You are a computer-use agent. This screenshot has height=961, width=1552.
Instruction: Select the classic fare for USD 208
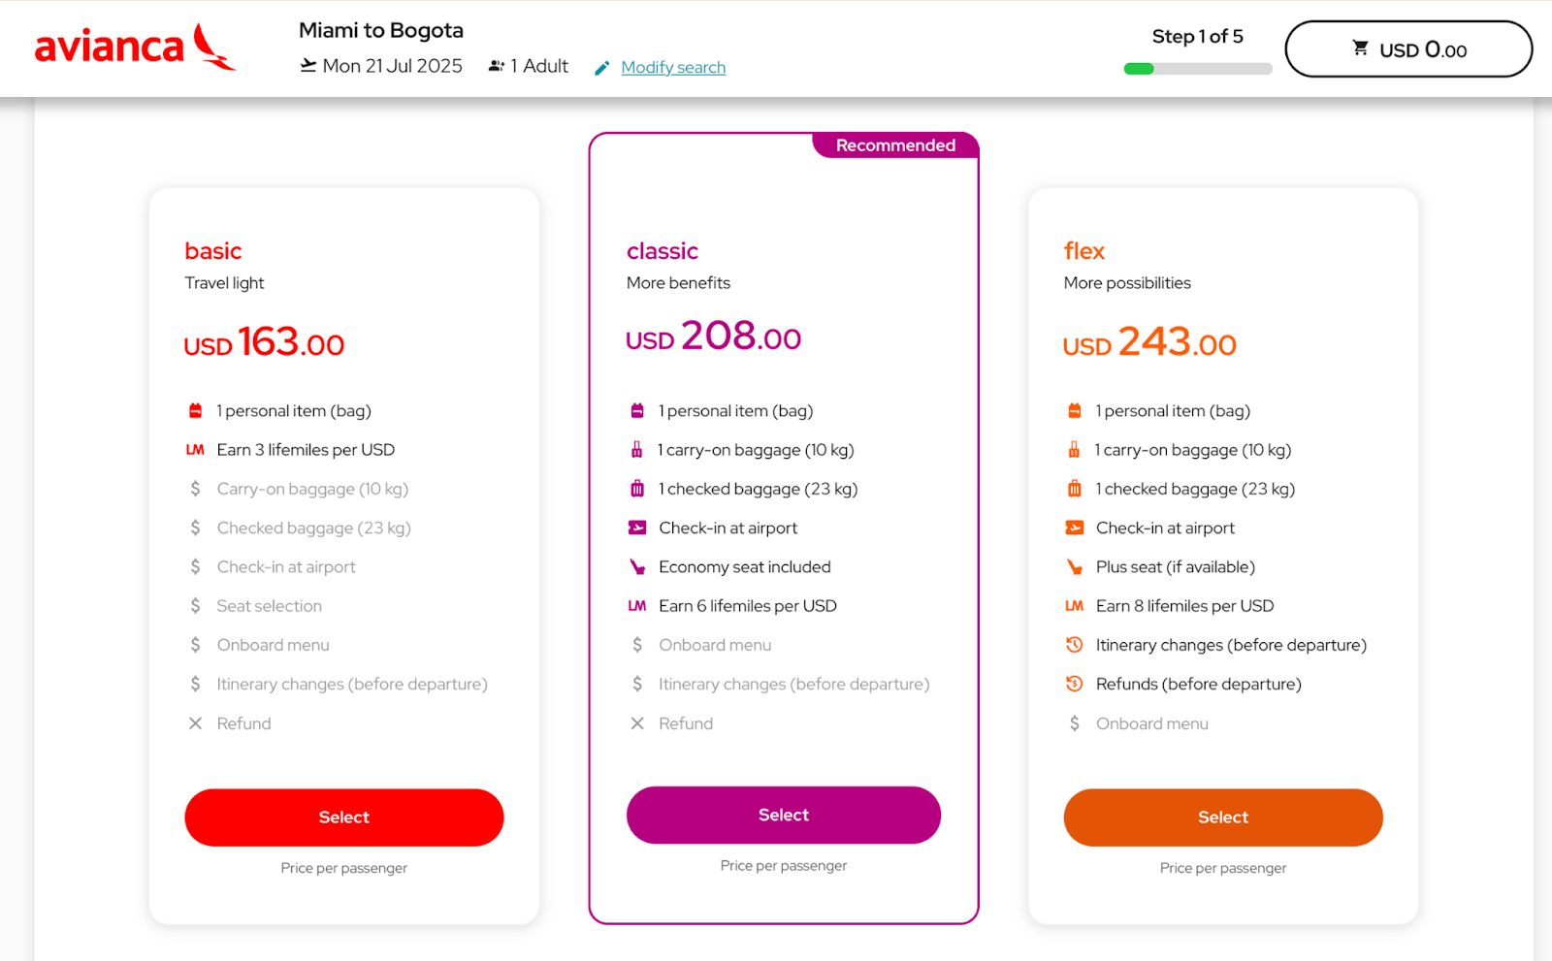click(784, 816)
